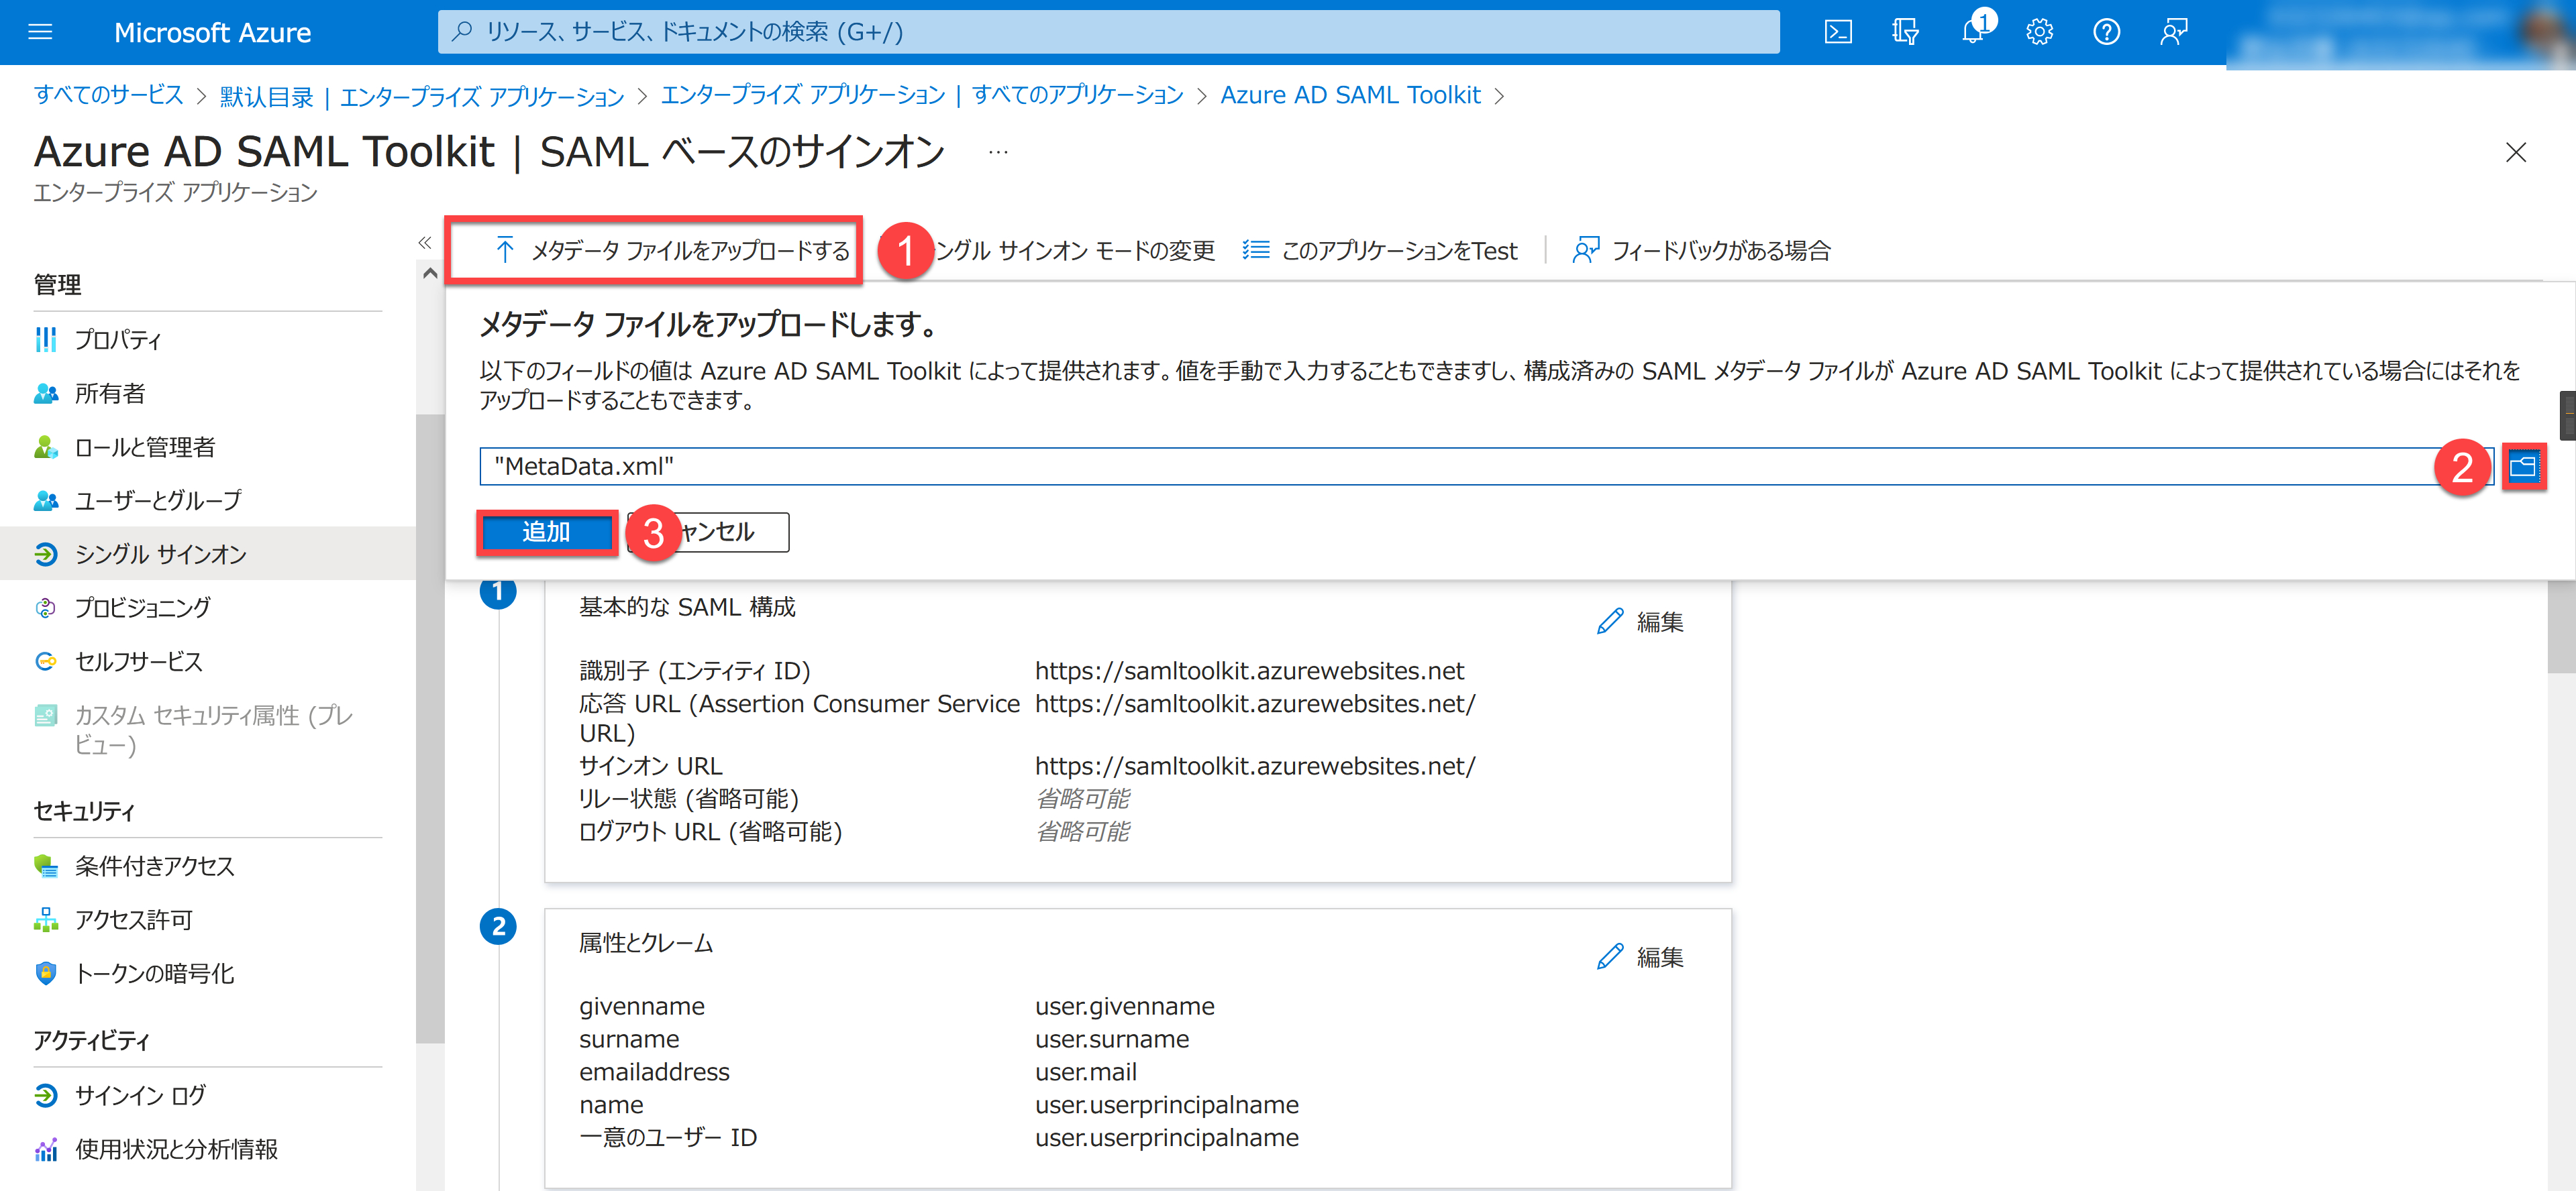Open the hamburger menu on the top left
The width and height of the screenshot is (2576, 1191).
40,31
